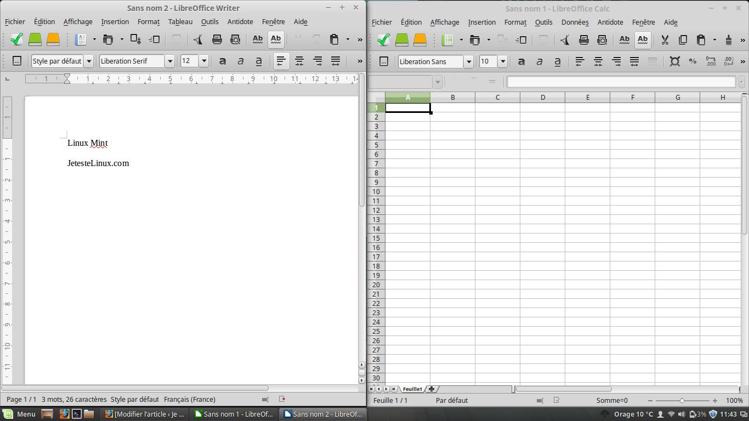Open the Données menu in Calc
Screen dimensions: 749x421
pyautogui.click(x=575, y=22)
